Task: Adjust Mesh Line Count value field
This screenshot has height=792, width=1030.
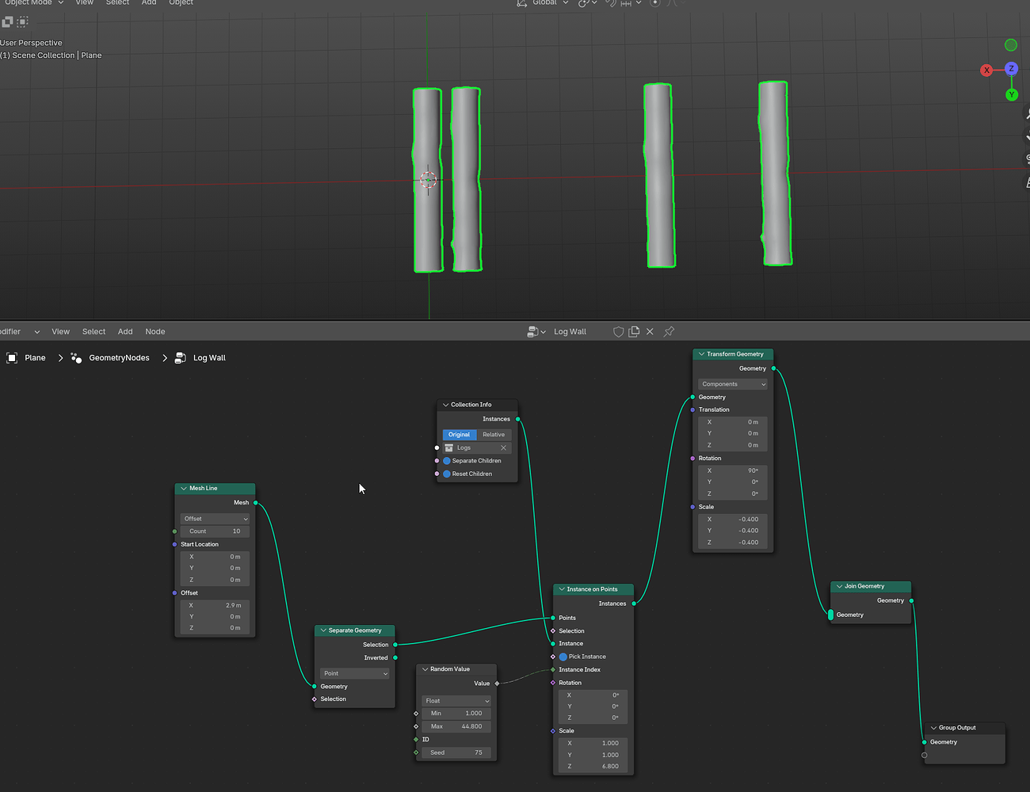Action: [215, 531]
